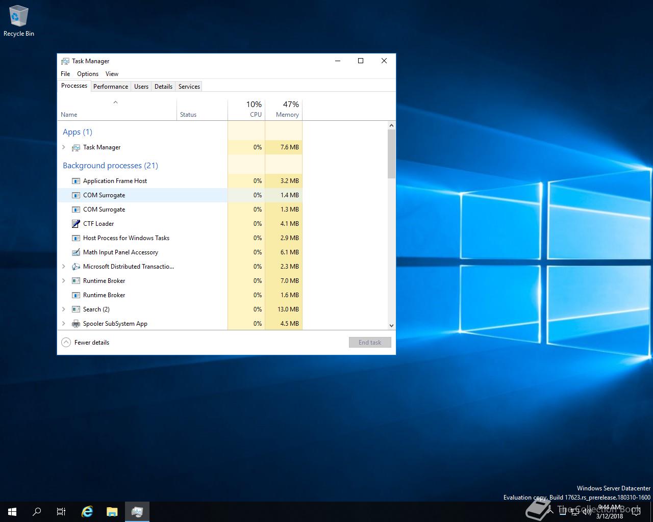Open the Recycle Bin desktop icon
653x522 pixels.
click(19, 21)
